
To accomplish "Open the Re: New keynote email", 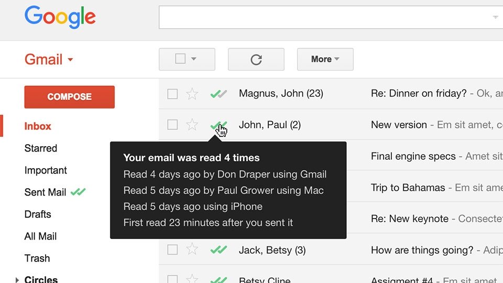I will (410, 219).
